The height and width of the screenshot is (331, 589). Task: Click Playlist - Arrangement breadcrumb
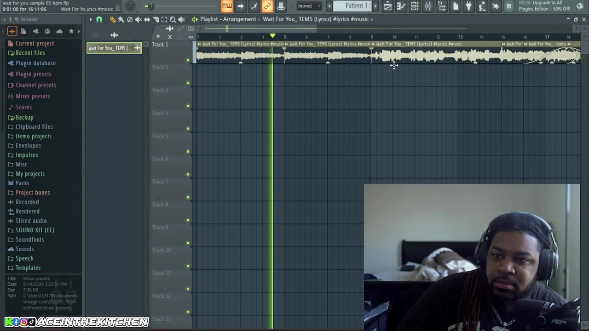coord(228,19)
